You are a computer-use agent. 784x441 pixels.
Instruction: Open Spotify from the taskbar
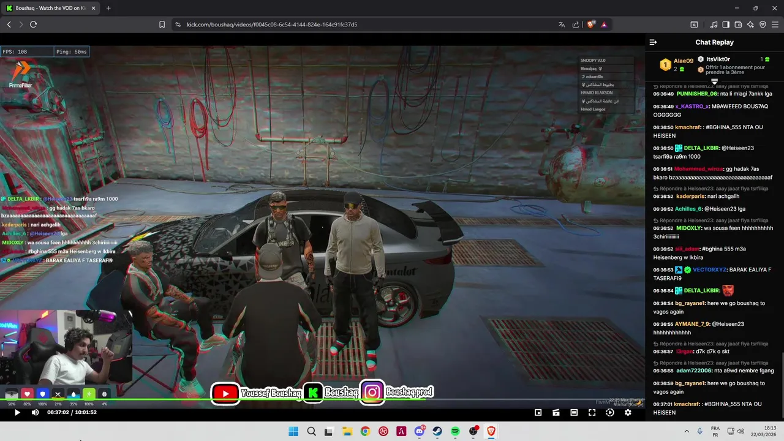click(455, 431)
